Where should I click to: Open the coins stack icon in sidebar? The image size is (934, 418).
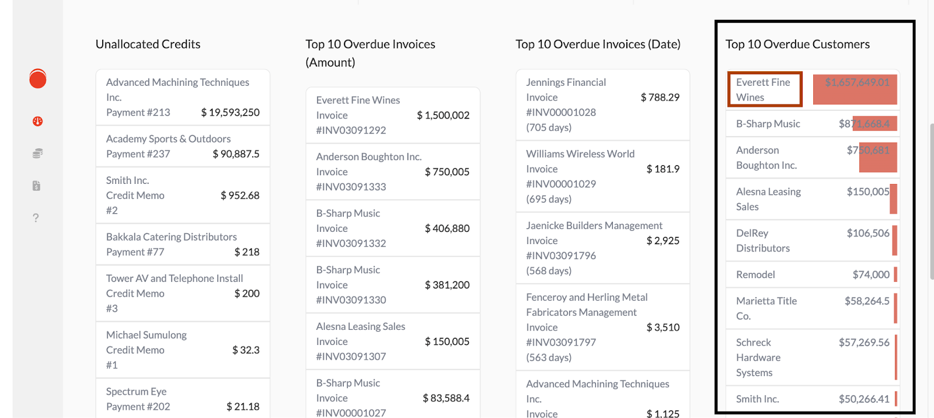(37, 154)
